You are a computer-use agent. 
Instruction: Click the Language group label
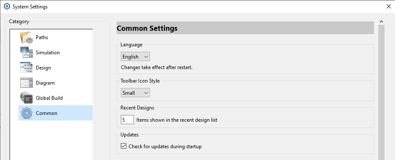tap(131, 45)
